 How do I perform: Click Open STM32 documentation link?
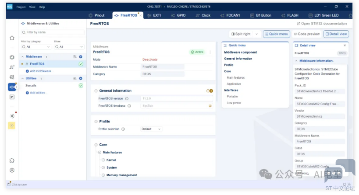click(322, 24)
